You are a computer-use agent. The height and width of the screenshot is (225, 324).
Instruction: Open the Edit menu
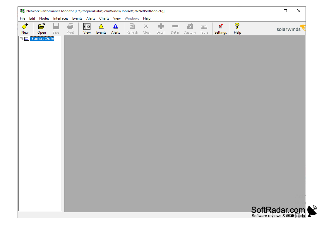[32, 18]
